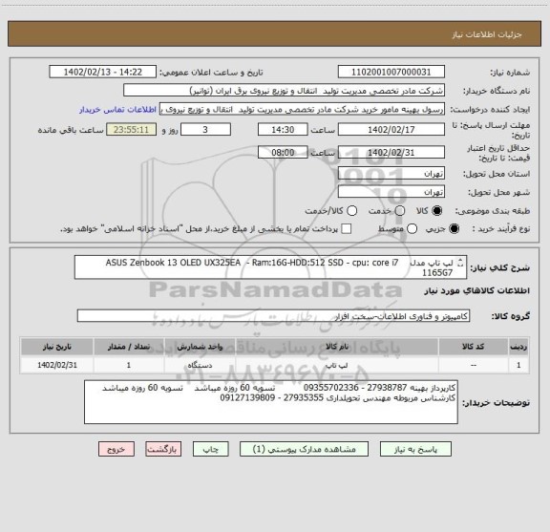550x532 pixels.
Task: Click response deadline date field 1402/02/17
Action: (391, 130)
